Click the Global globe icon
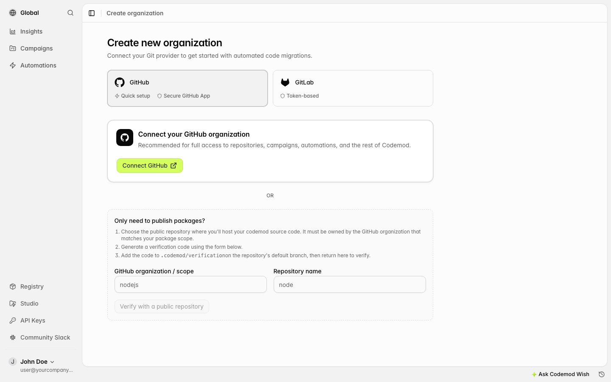611x382 pixels. pyautogui.click(x=13, y=13)
